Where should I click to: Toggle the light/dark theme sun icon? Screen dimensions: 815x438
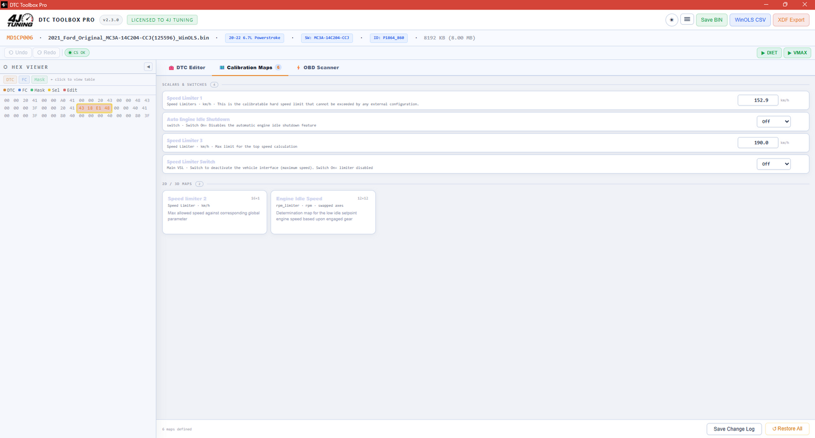(x=672, y=20)
